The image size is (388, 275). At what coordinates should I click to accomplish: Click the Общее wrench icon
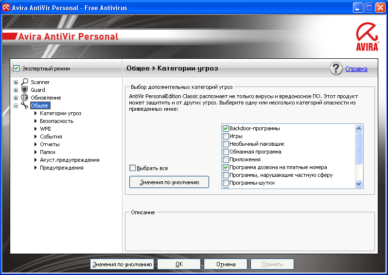pos(24,105)
